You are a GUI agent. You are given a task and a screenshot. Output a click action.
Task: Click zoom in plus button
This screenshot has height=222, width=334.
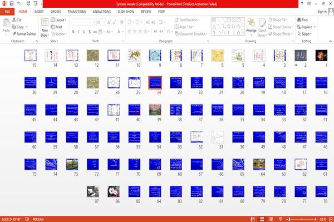[x=315, y=219]
